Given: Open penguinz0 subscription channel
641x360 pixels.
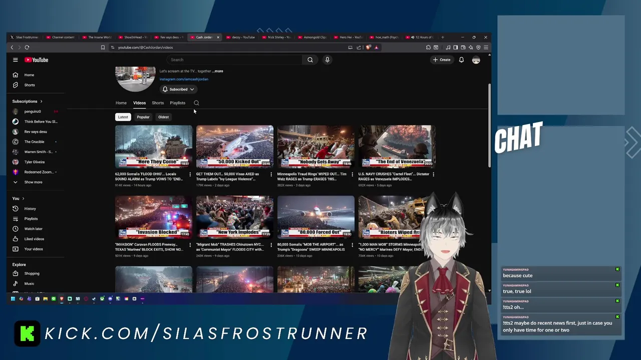Looking at the screenshot, I should (32, 111).
